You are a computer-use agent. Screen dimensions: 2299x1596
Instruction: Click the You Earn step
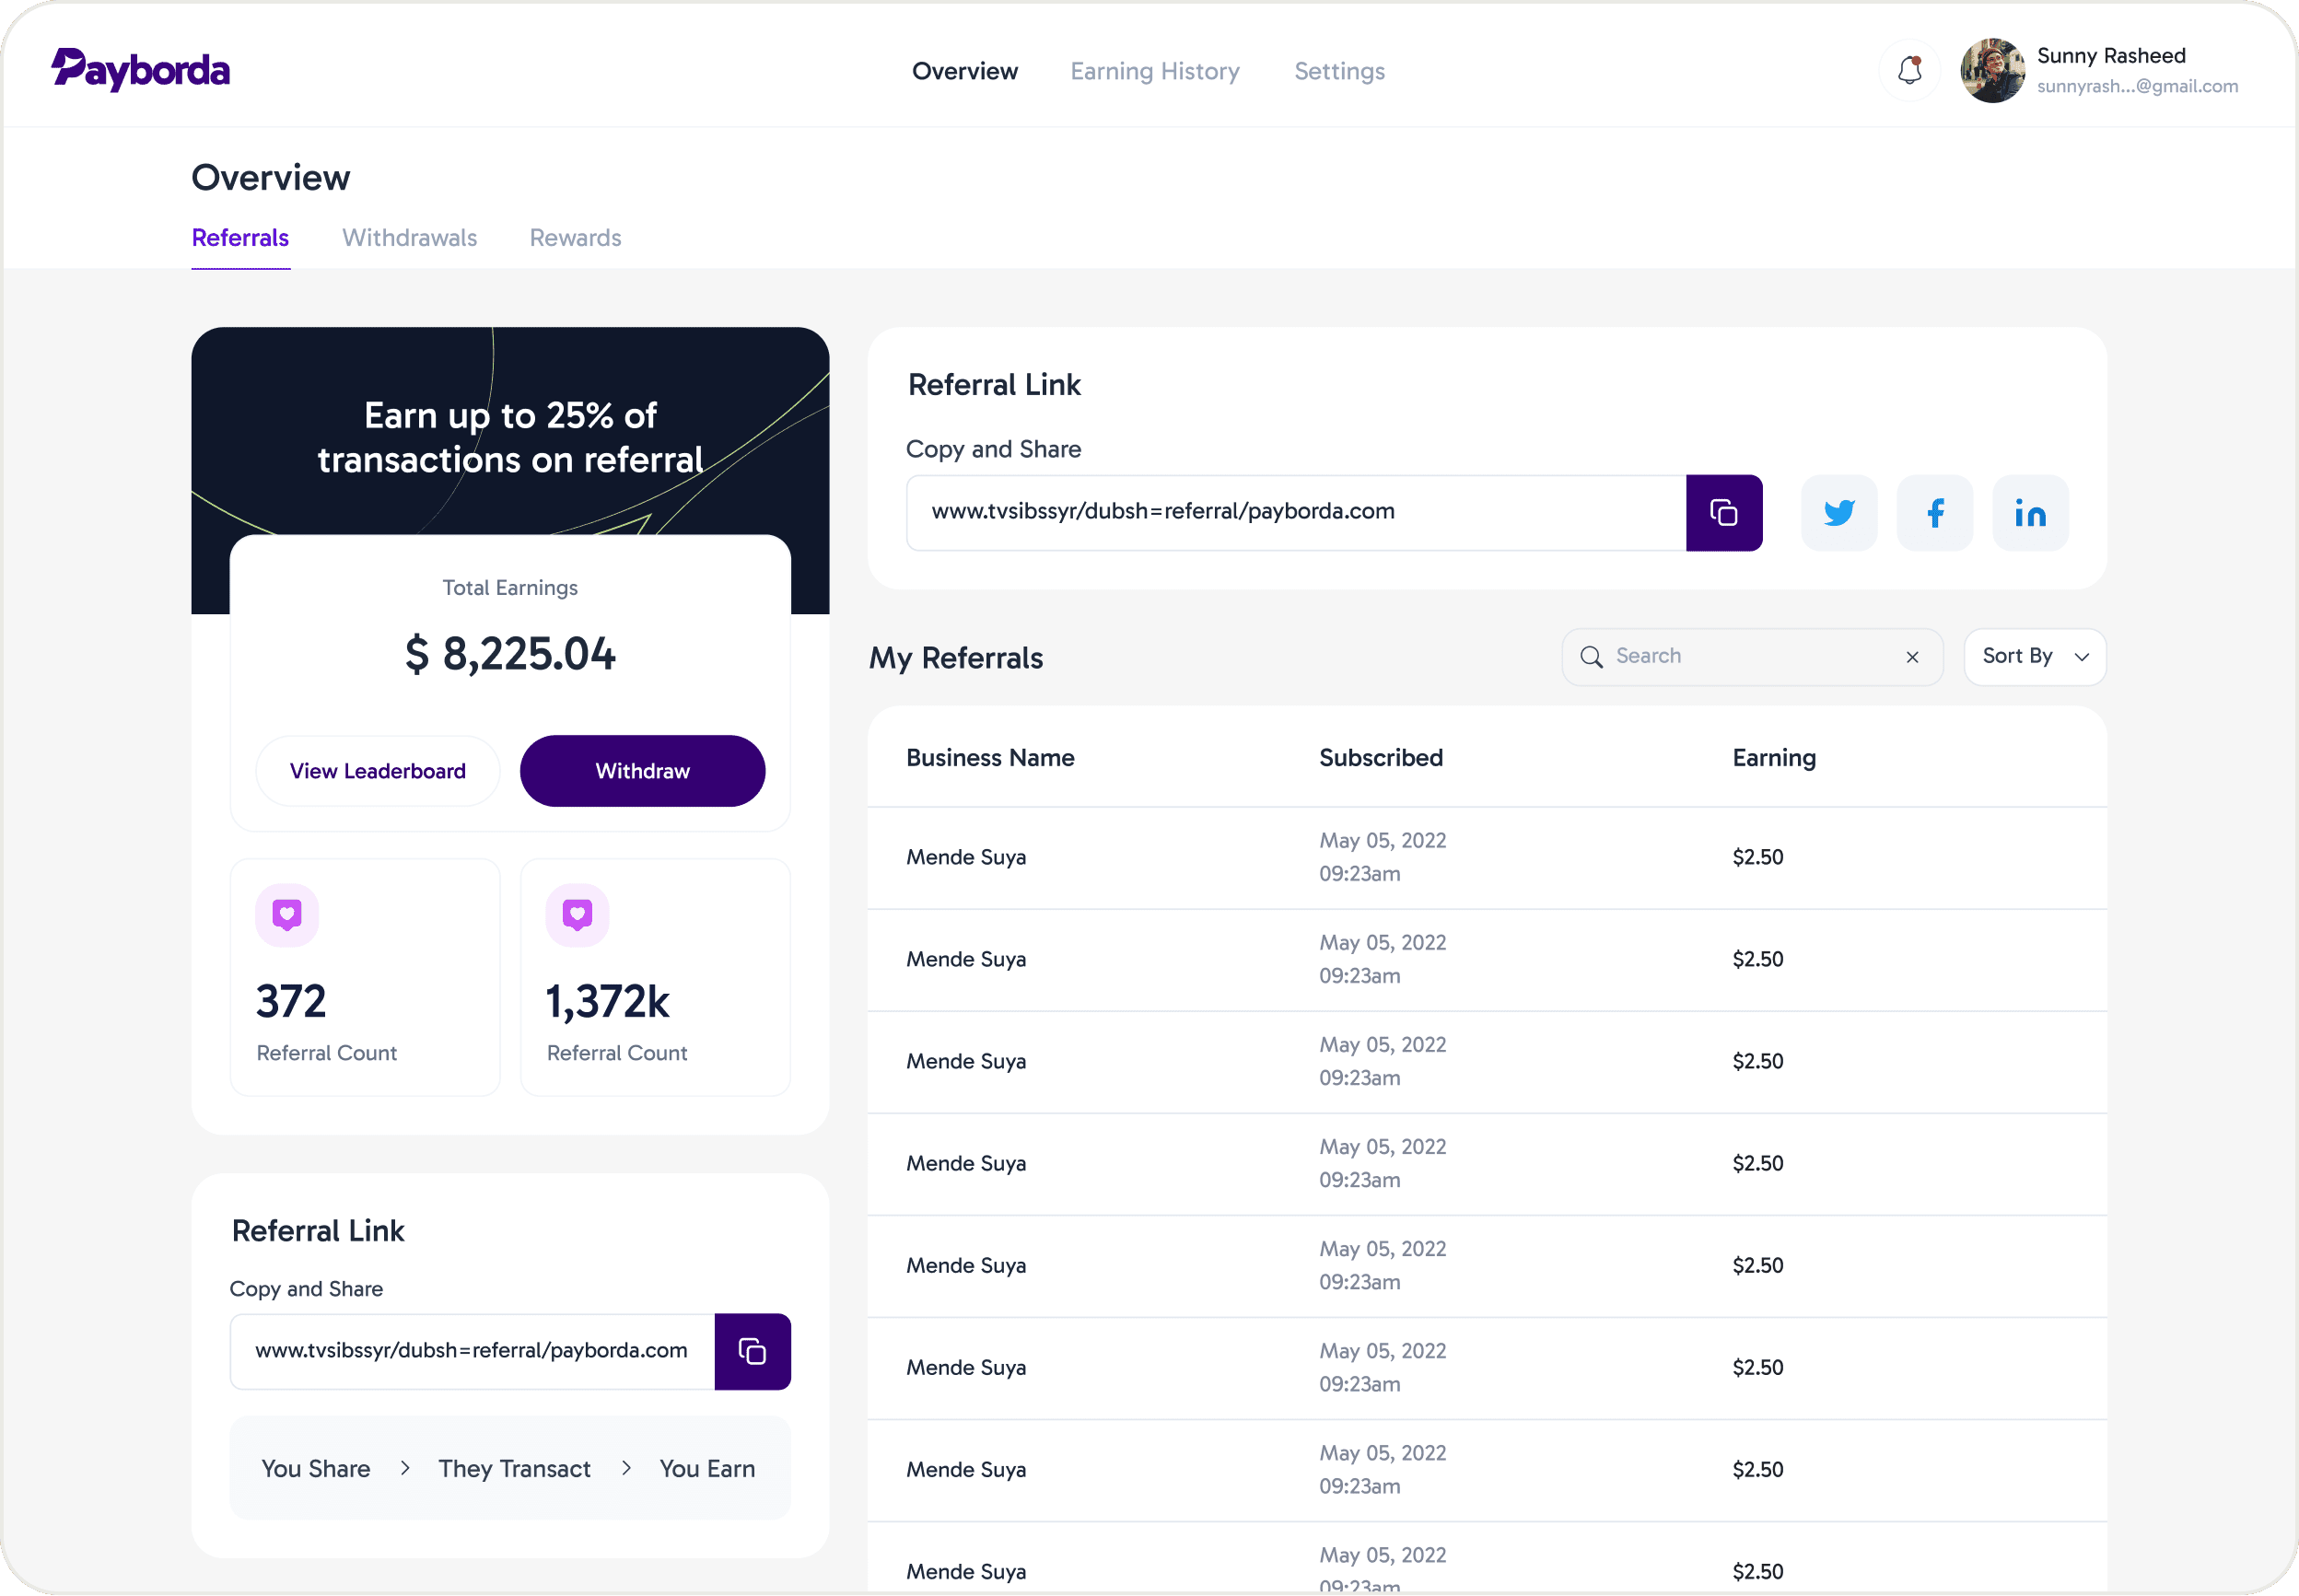pos(707,1468)
